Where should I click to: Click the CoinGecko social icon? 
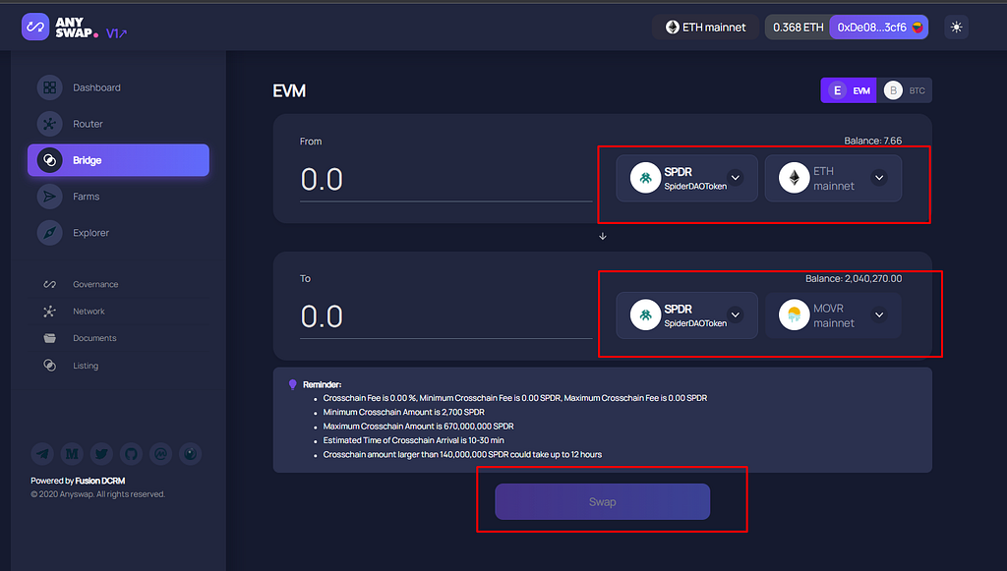point(190,454)
